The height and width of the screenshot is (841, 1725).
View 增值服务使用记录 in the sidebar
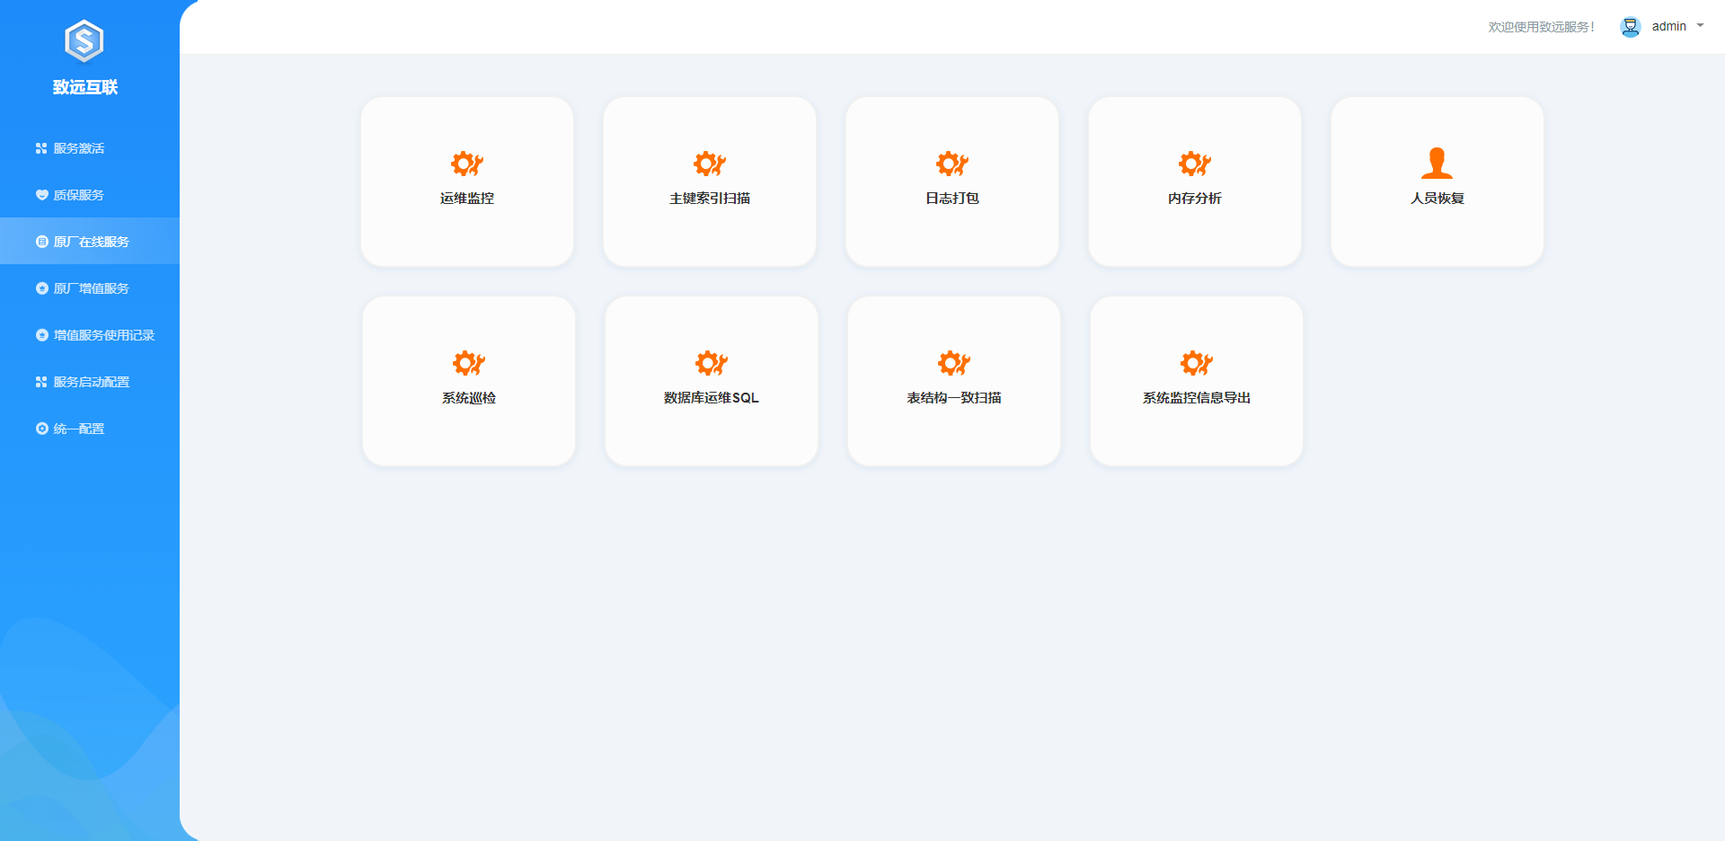[x=90, y=335]
